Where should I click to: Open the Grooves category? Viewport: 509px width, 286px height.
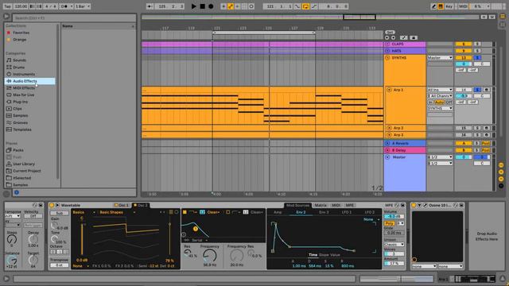coord(21,122)
